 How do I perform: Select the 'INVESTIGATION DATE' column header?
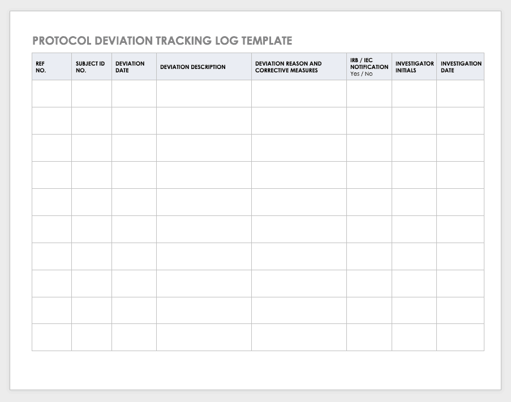click(461, 67)
